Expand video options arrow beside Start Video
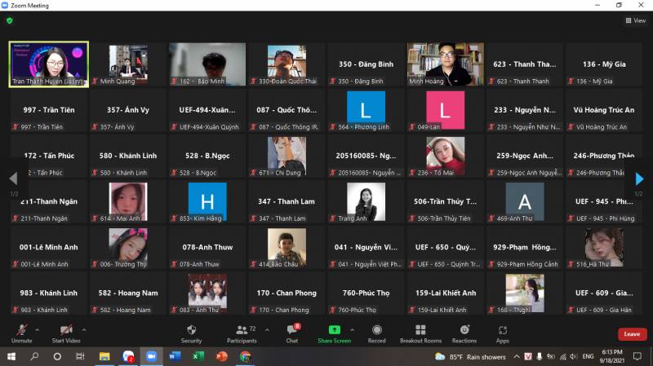Image resolution: width=653 pixels, height=366 pixels. (83, 329)
